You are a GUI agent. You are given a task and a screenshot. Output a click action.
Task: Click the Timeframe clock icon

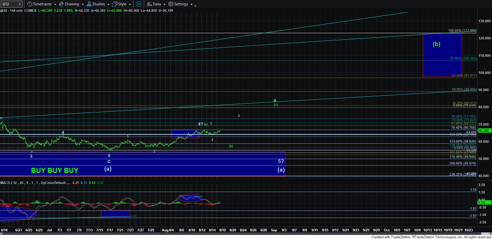(30, 4)
